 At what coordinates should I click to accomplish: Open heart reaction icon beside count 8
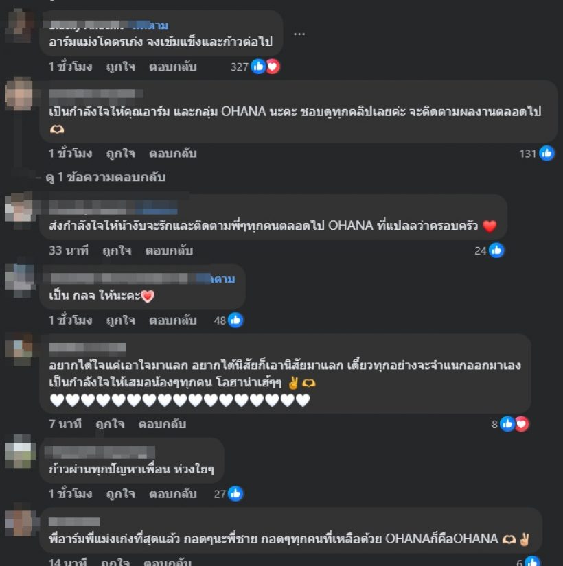coord(522,424)
